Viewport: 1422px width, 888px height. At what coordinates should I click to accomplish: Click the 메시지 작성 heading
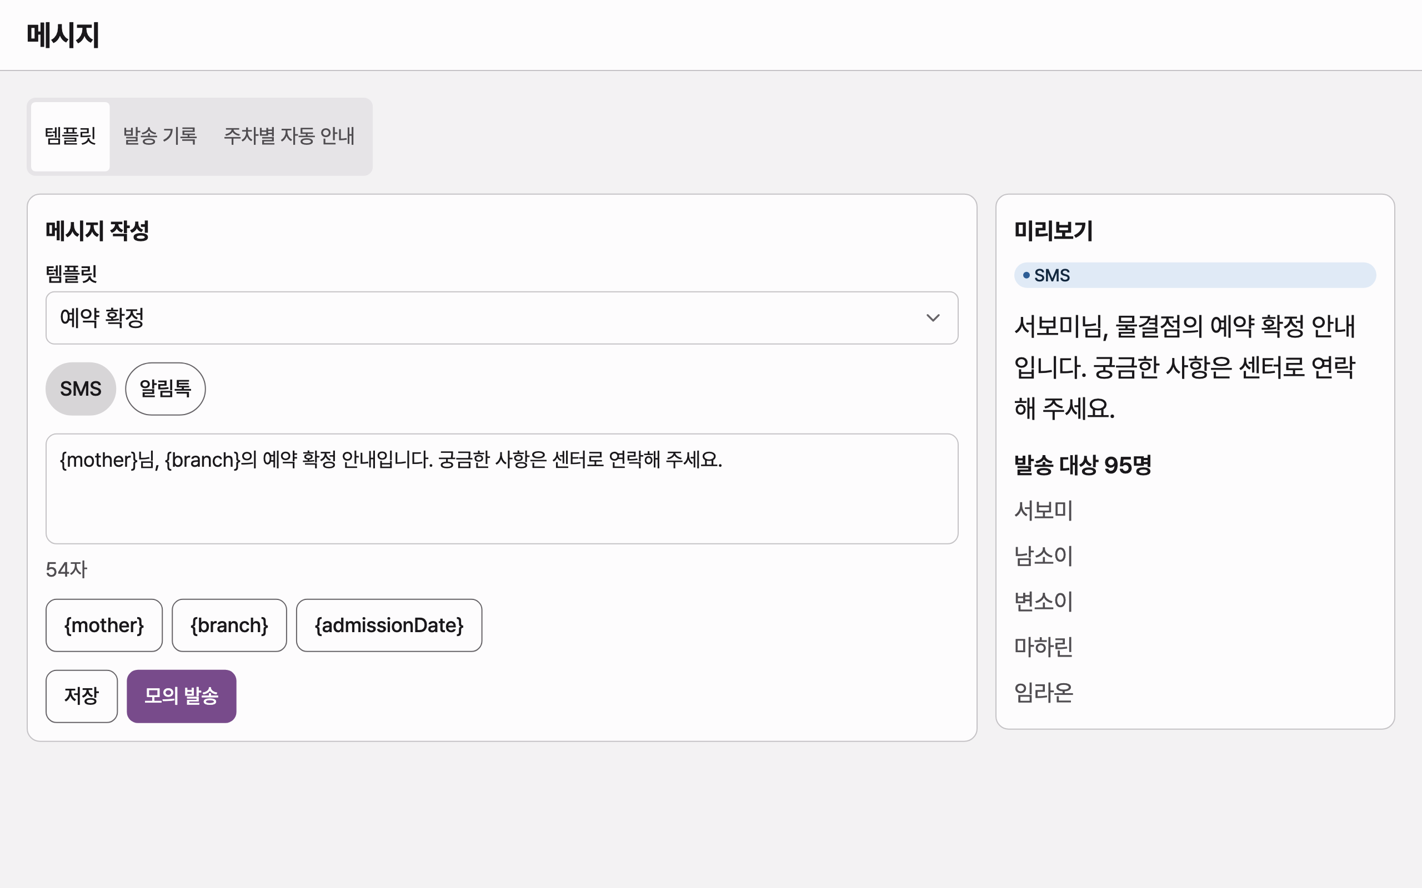pos(98,230)
